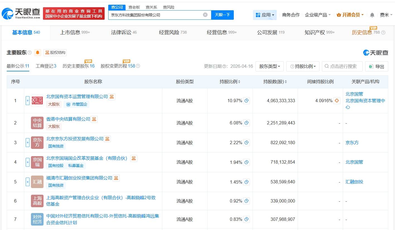
Task: Click the bell alert icon beside 主要股东
Action: [x=38, y=52]
